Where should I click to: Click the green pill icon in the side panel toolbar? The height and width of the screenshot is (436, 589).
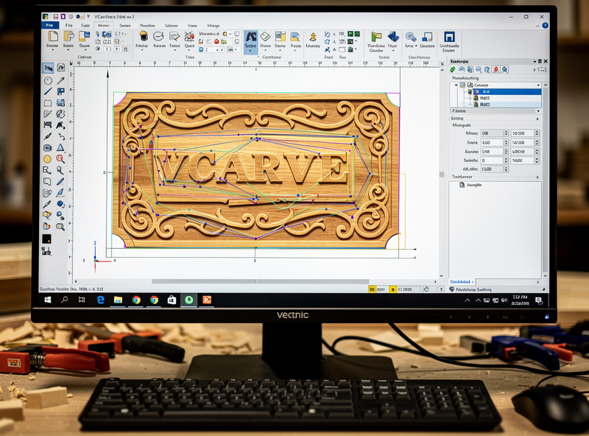click(453, 69)
